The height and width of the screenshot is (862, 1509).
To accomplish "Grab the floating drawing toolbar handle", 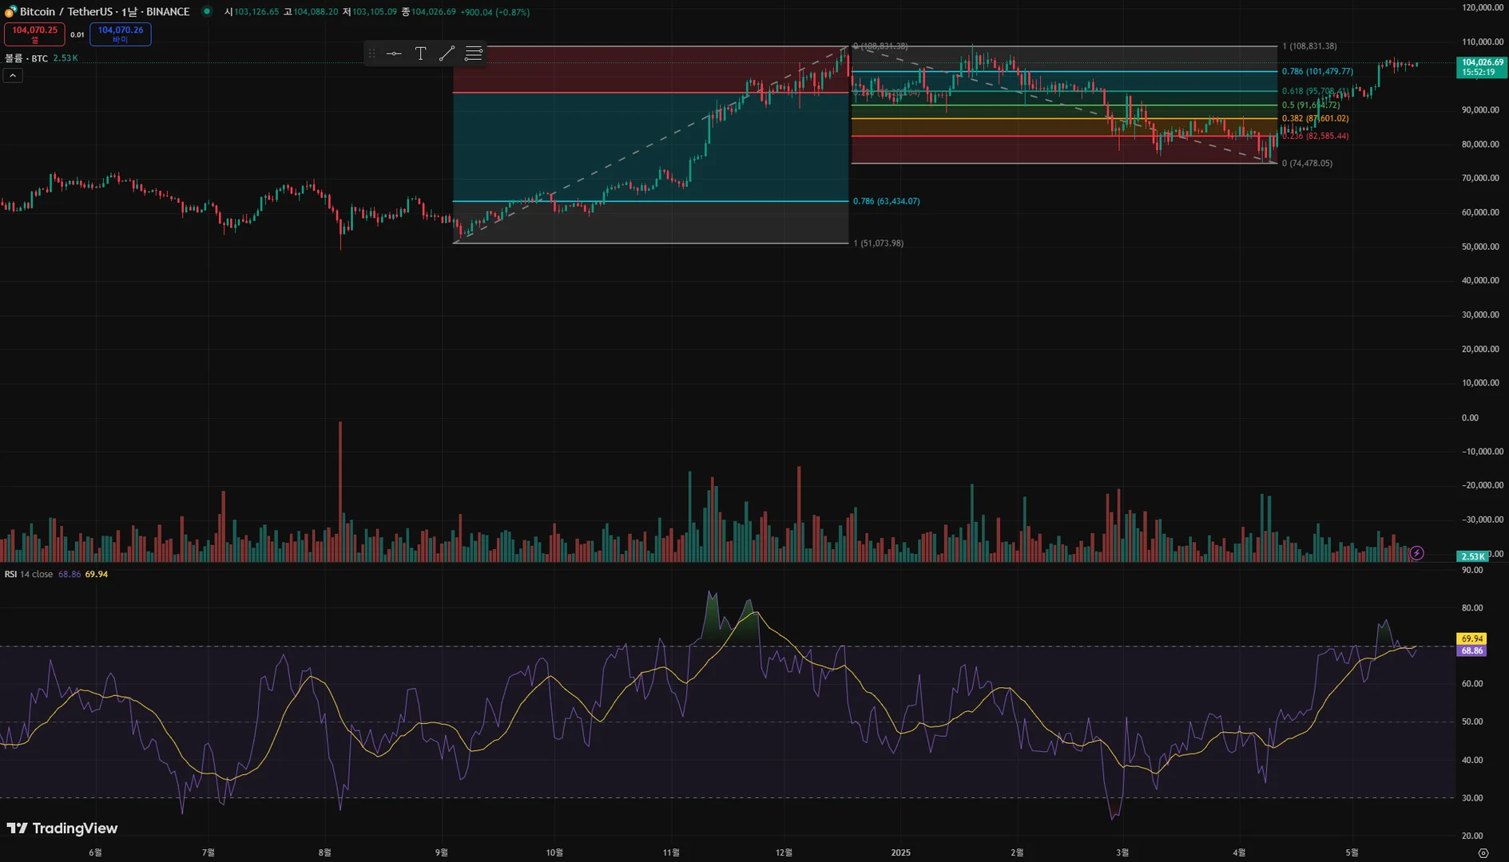I will click(371, 53).
